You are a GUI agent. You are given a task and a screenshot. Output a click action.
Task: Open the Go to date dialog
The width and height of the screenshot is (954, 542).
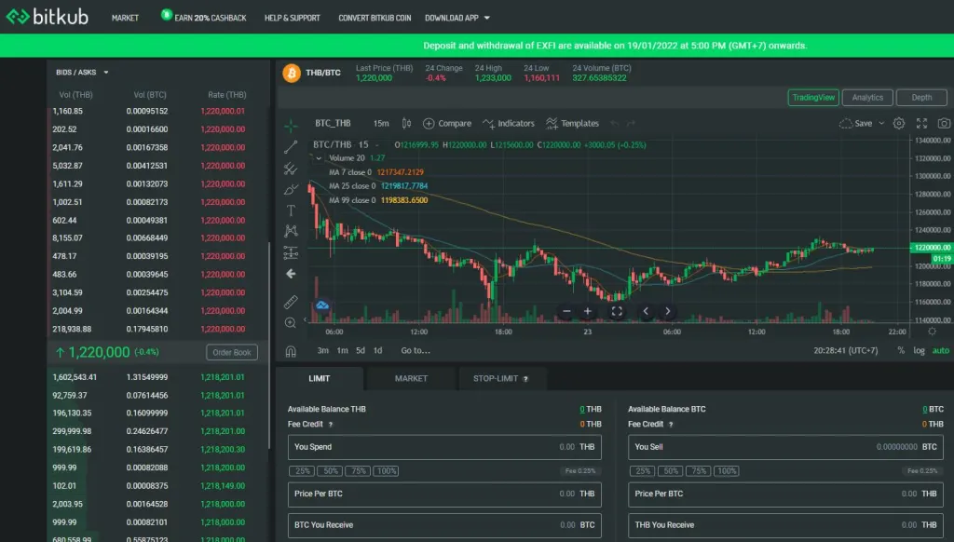pyautogui.click(x=416, y=351)
